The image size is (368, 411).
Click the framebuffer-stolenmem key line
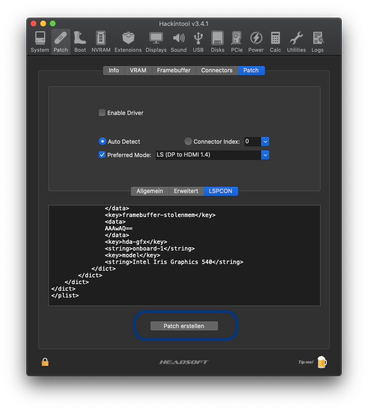click(160, 215)
